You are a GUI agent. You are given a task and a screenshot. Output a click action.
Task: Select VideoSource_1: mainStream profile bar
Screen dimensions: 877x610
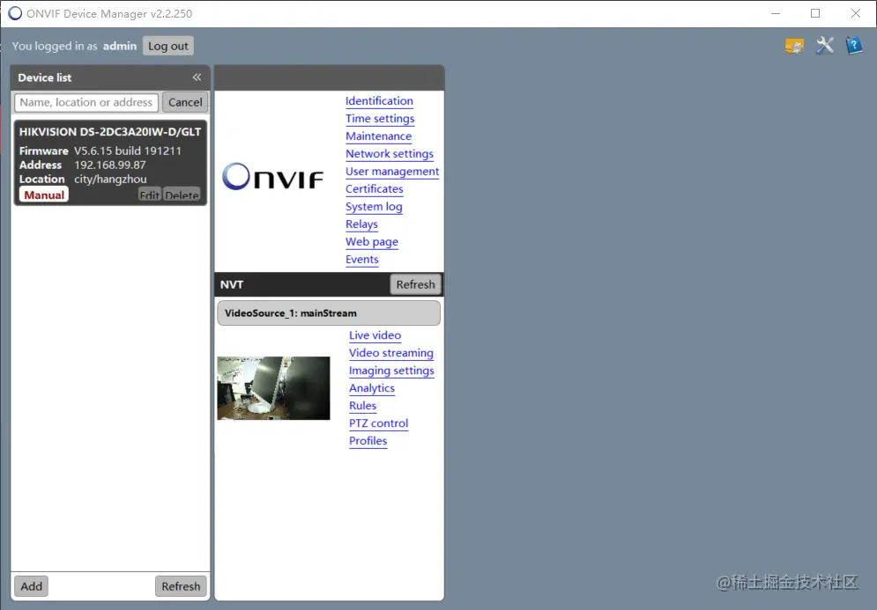(x=328, y=312)
